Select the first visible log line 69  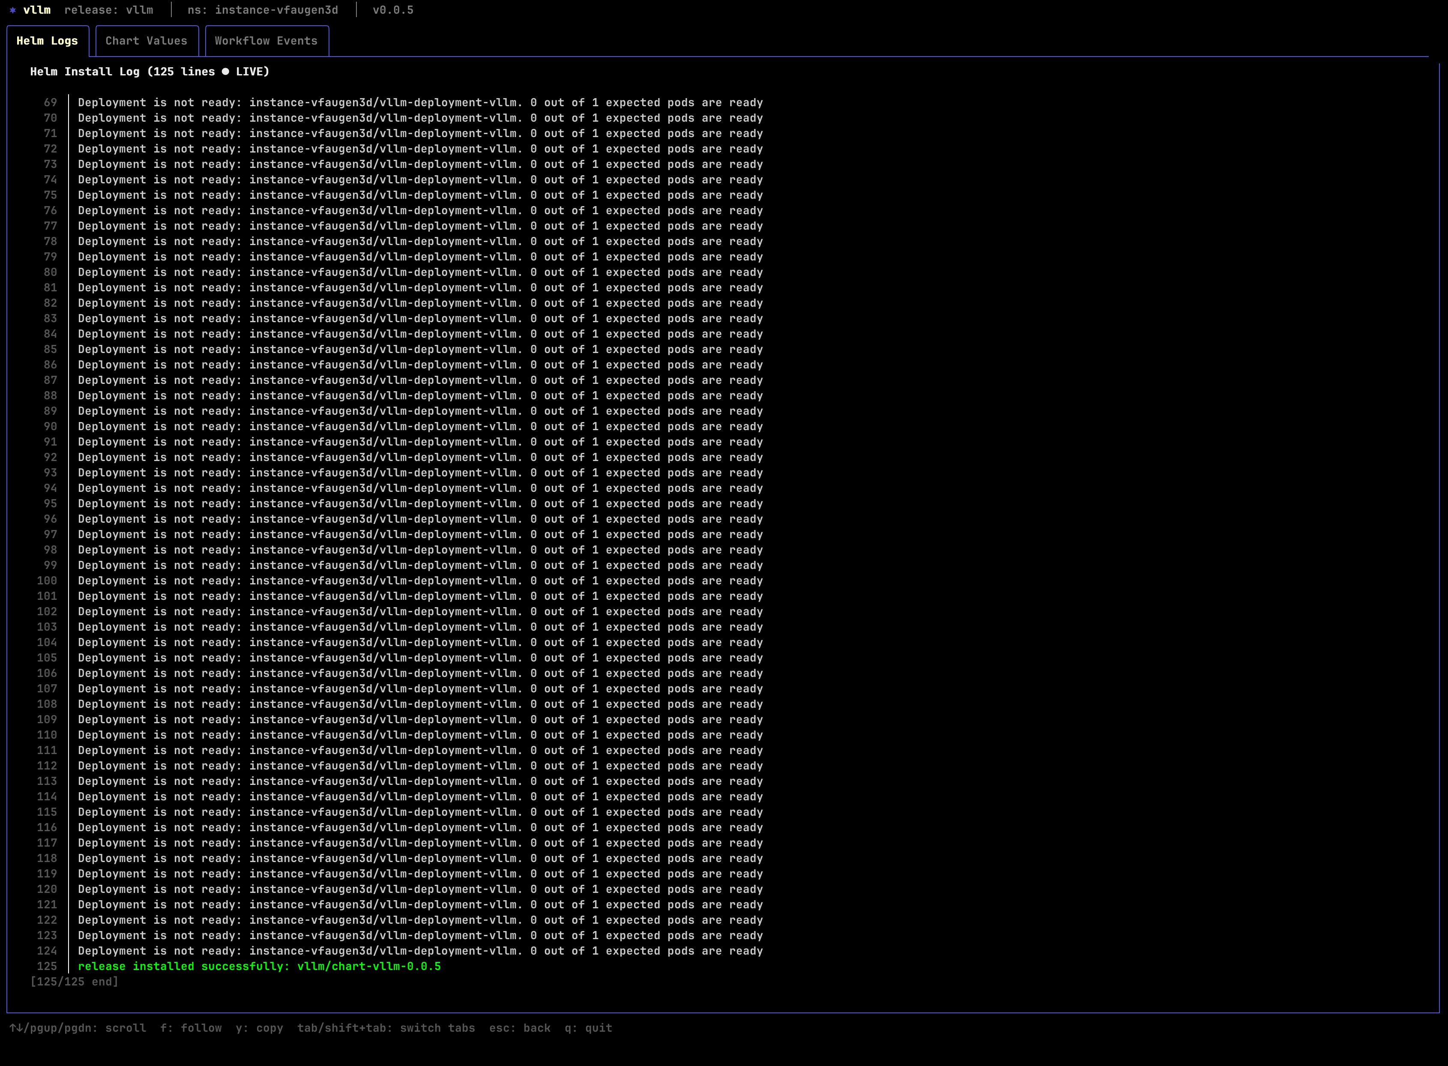pos(420,102)
